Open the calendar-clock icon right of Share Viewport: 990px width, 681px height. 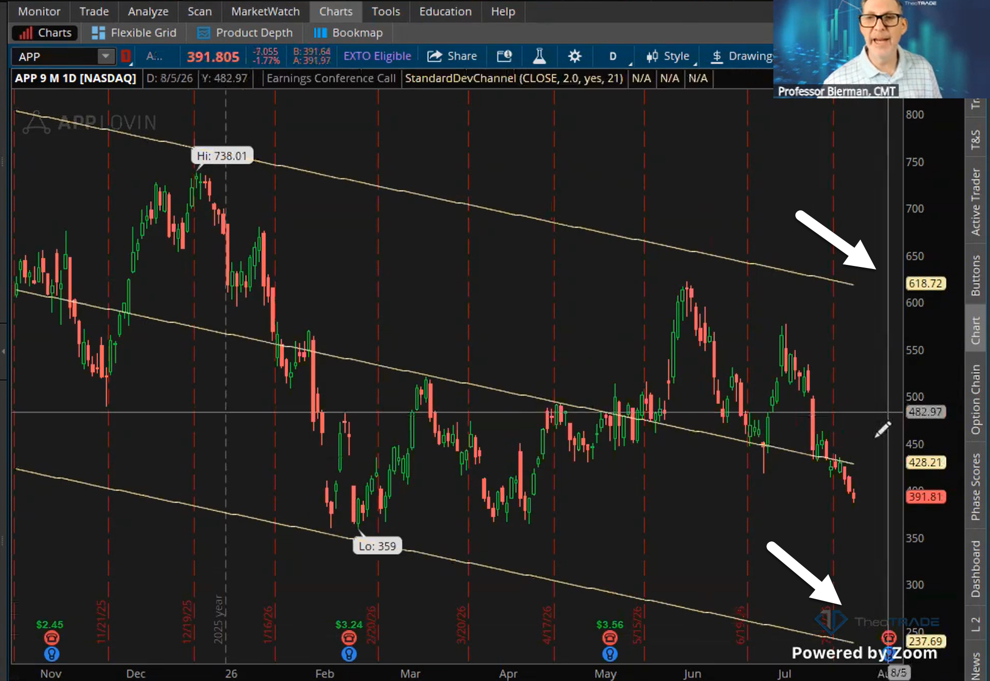504,56
